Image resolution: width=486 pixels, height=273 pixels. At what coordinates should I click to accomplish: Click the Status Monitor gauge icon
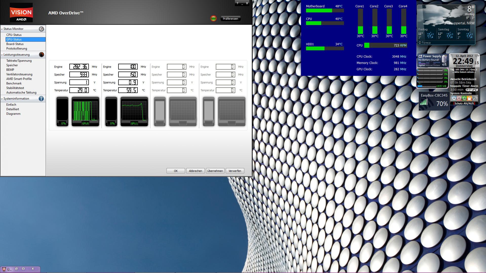tap(42, 29)
